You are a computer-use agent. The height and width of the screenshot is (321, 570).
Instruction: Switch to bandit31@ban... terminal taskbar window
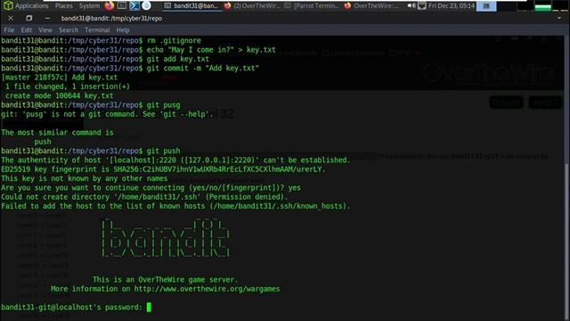191,6
